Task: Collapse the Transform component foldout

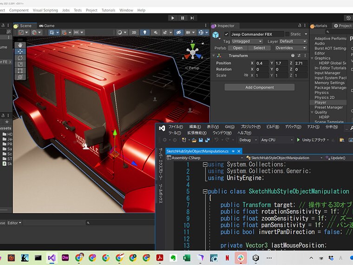Action: [214, 55]
